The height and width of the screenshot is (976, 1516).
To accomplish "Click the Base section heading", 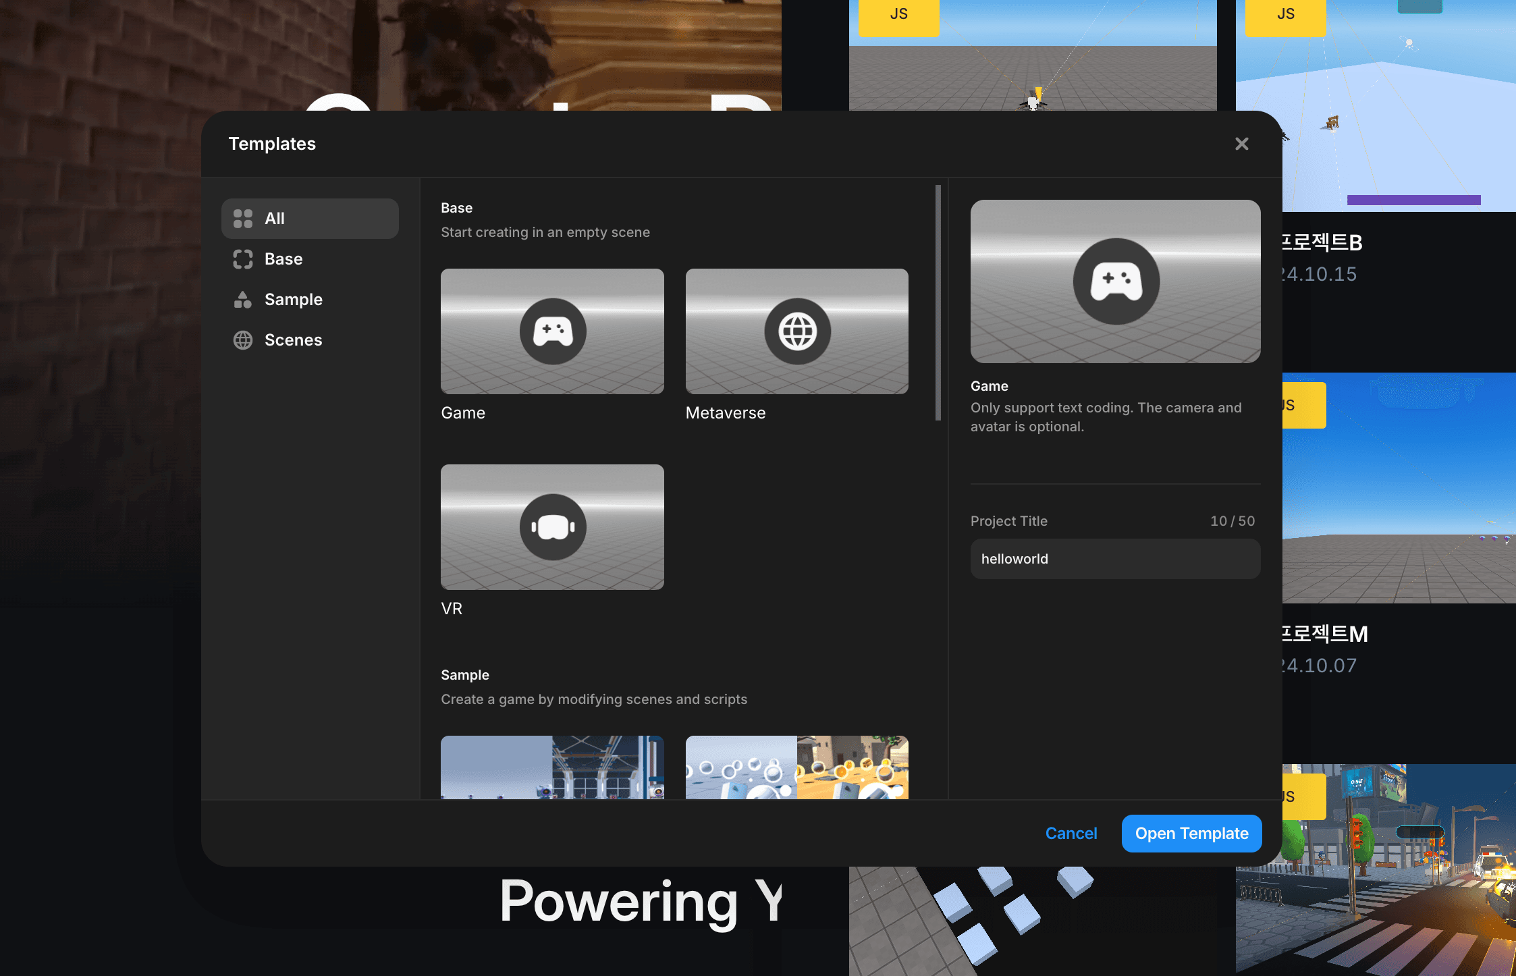I will 457,208.
